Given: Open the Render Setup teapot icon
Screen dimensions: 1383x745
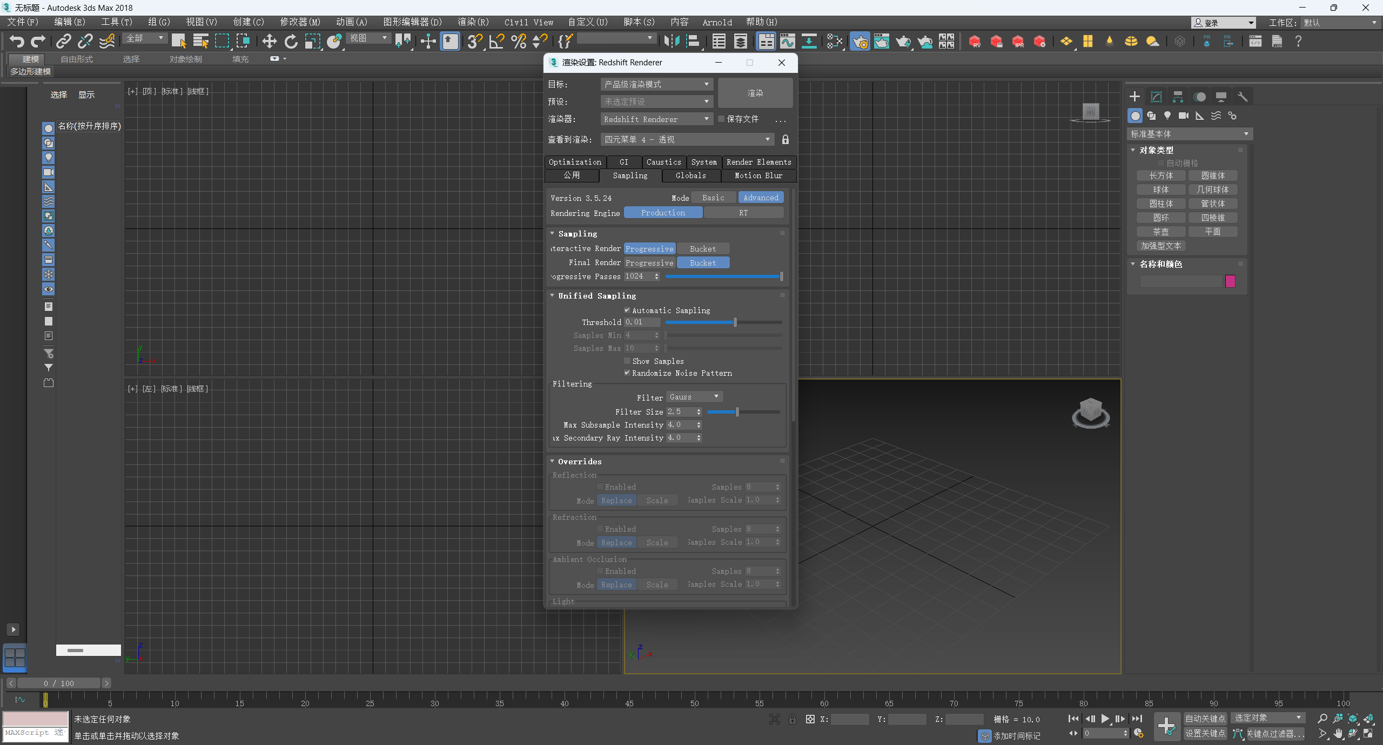Looking at the screenshot, I should tap(860, 41).
